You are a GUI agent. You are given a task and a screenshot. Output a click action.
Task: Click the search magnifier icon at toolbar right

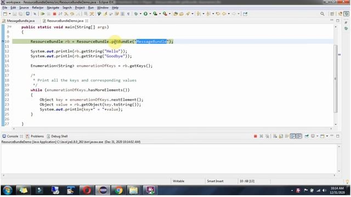click(x=322, y=14)
